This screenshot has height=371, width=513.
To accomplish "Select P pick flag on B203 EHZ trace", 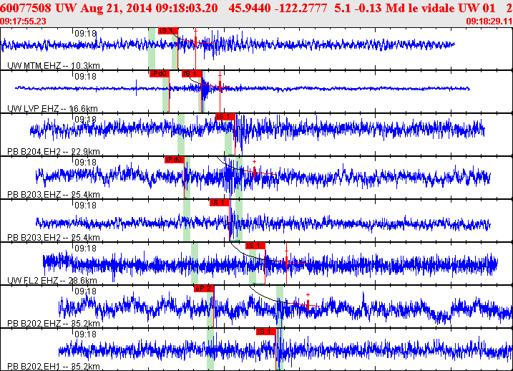I will [174, 160].
